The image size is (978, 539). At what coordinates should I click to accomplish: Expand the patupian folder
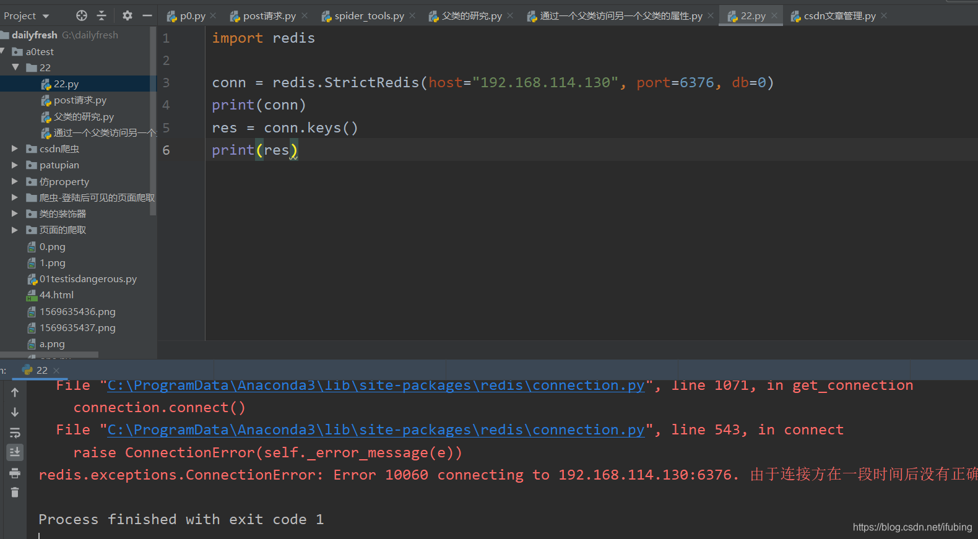15,165
